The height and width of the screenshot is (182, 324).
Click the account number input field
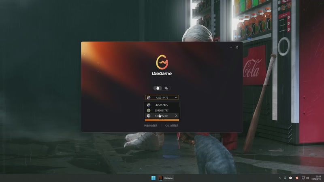pyautogui.click(x=162, y=97)
